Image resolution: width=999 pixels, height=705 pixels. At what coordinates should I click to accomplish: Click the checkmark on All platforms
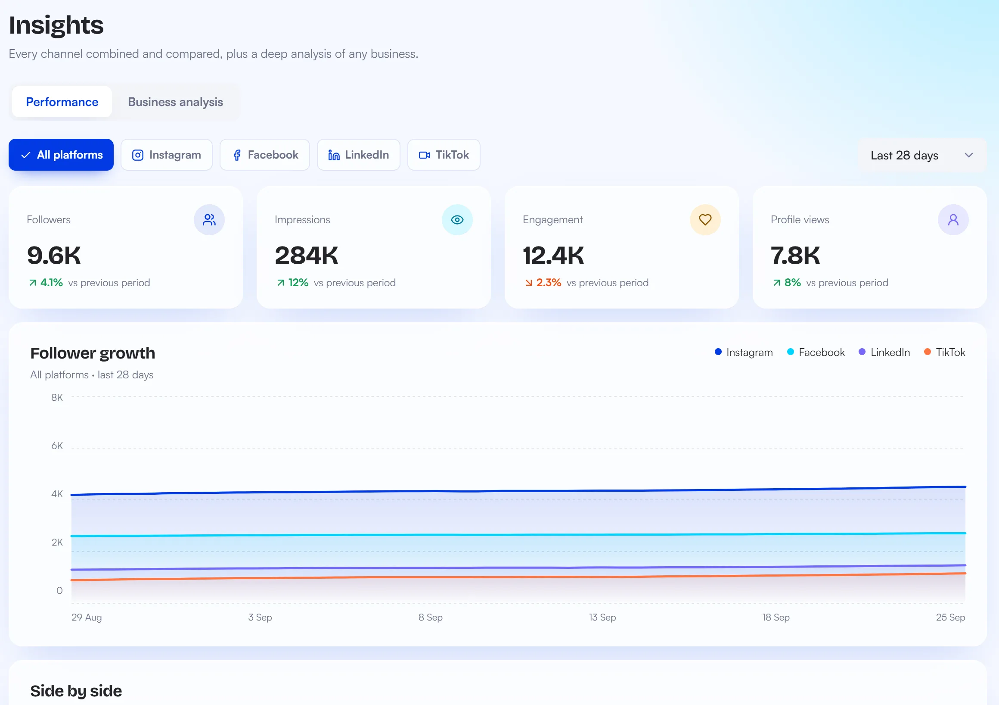click(26, 155)
